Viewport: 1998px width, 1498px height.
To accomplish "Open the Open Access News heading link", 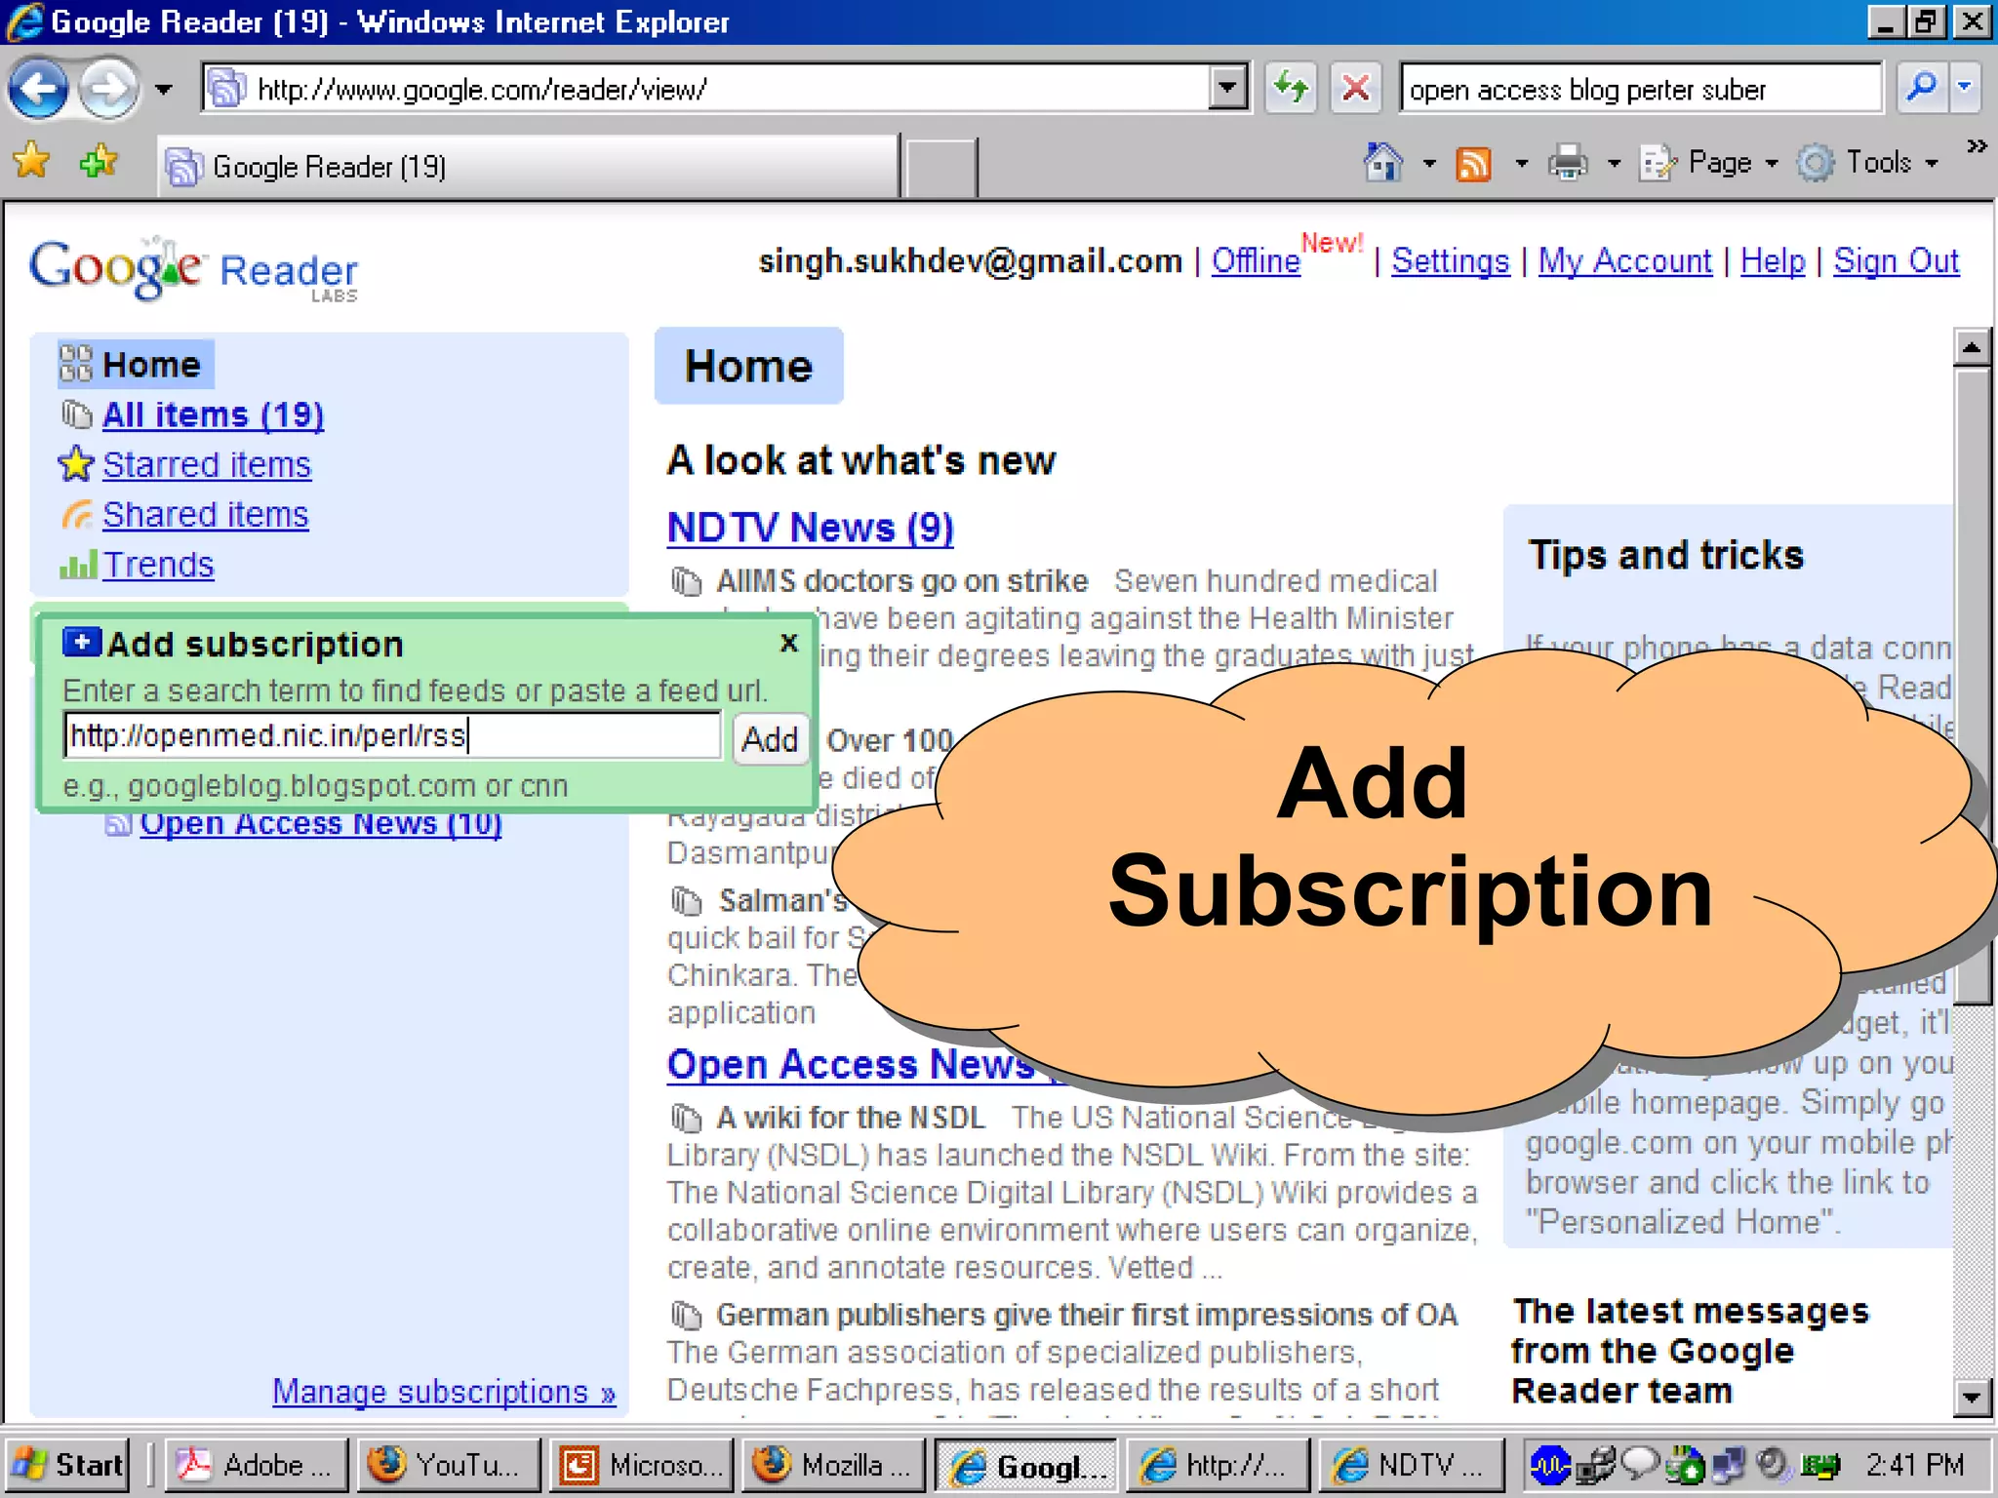I will [x=851, y=1064].
